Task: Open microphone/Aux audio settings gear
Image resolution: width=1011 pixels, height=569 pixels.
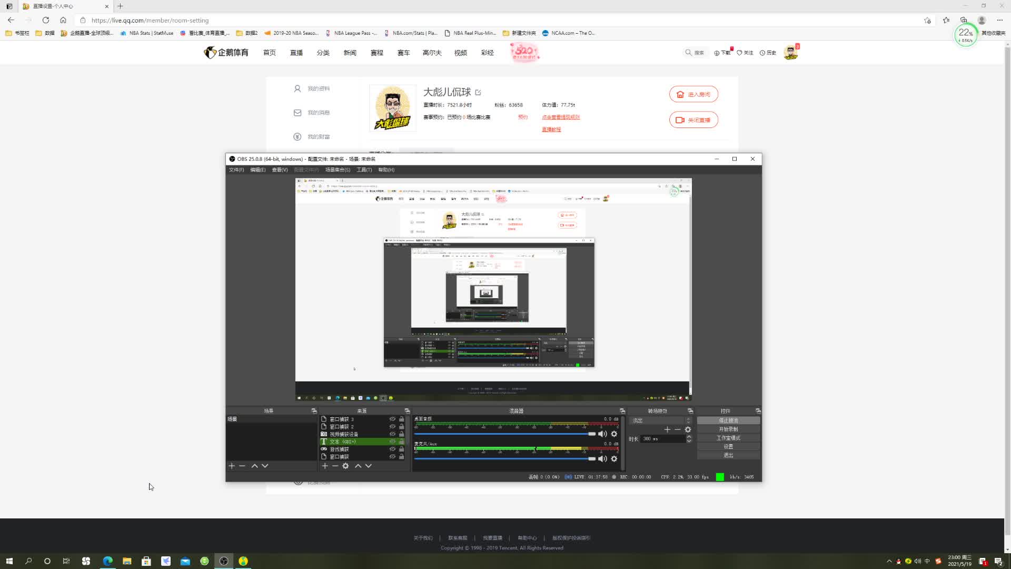Action: [x=614, y=458]
